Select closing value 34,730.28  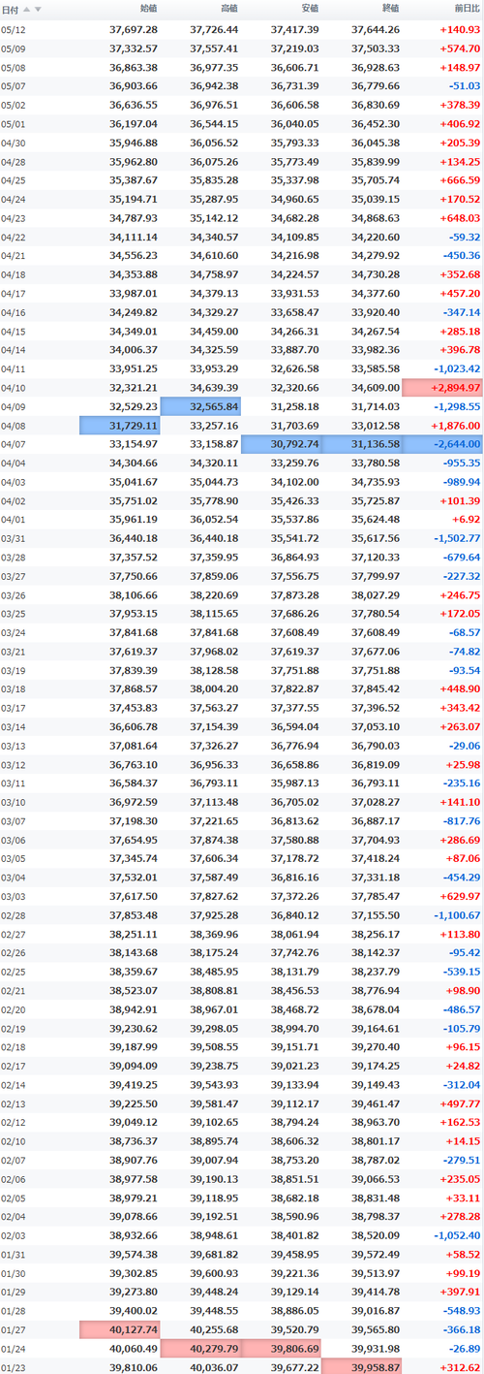[x=376, y=274]
